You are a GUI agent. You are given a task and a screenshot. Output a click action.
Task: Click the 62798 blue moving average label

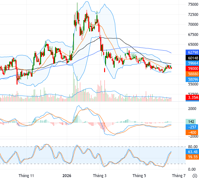[x=192, y=52]
